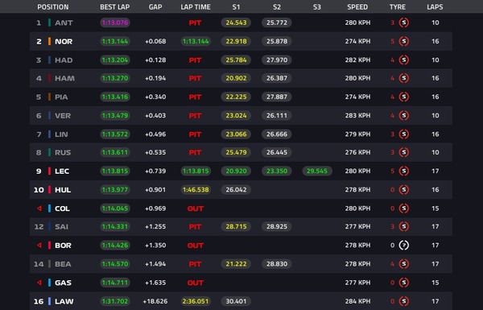Click the soft tyre icon in LAW row
This screenshot has width=483, height=310.
(x=404, y=301)
